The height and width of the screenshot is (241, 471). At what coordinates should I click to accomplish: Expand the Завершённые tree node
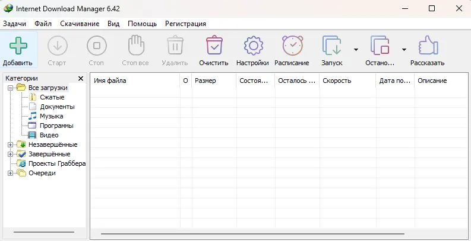pos(10,154)
